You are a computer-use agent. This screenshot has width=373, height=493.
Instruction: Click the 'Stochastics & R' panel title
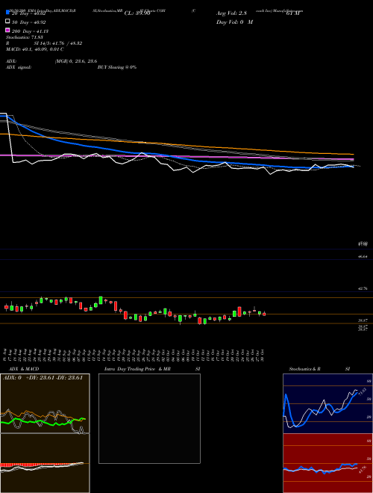coord(304,369)
